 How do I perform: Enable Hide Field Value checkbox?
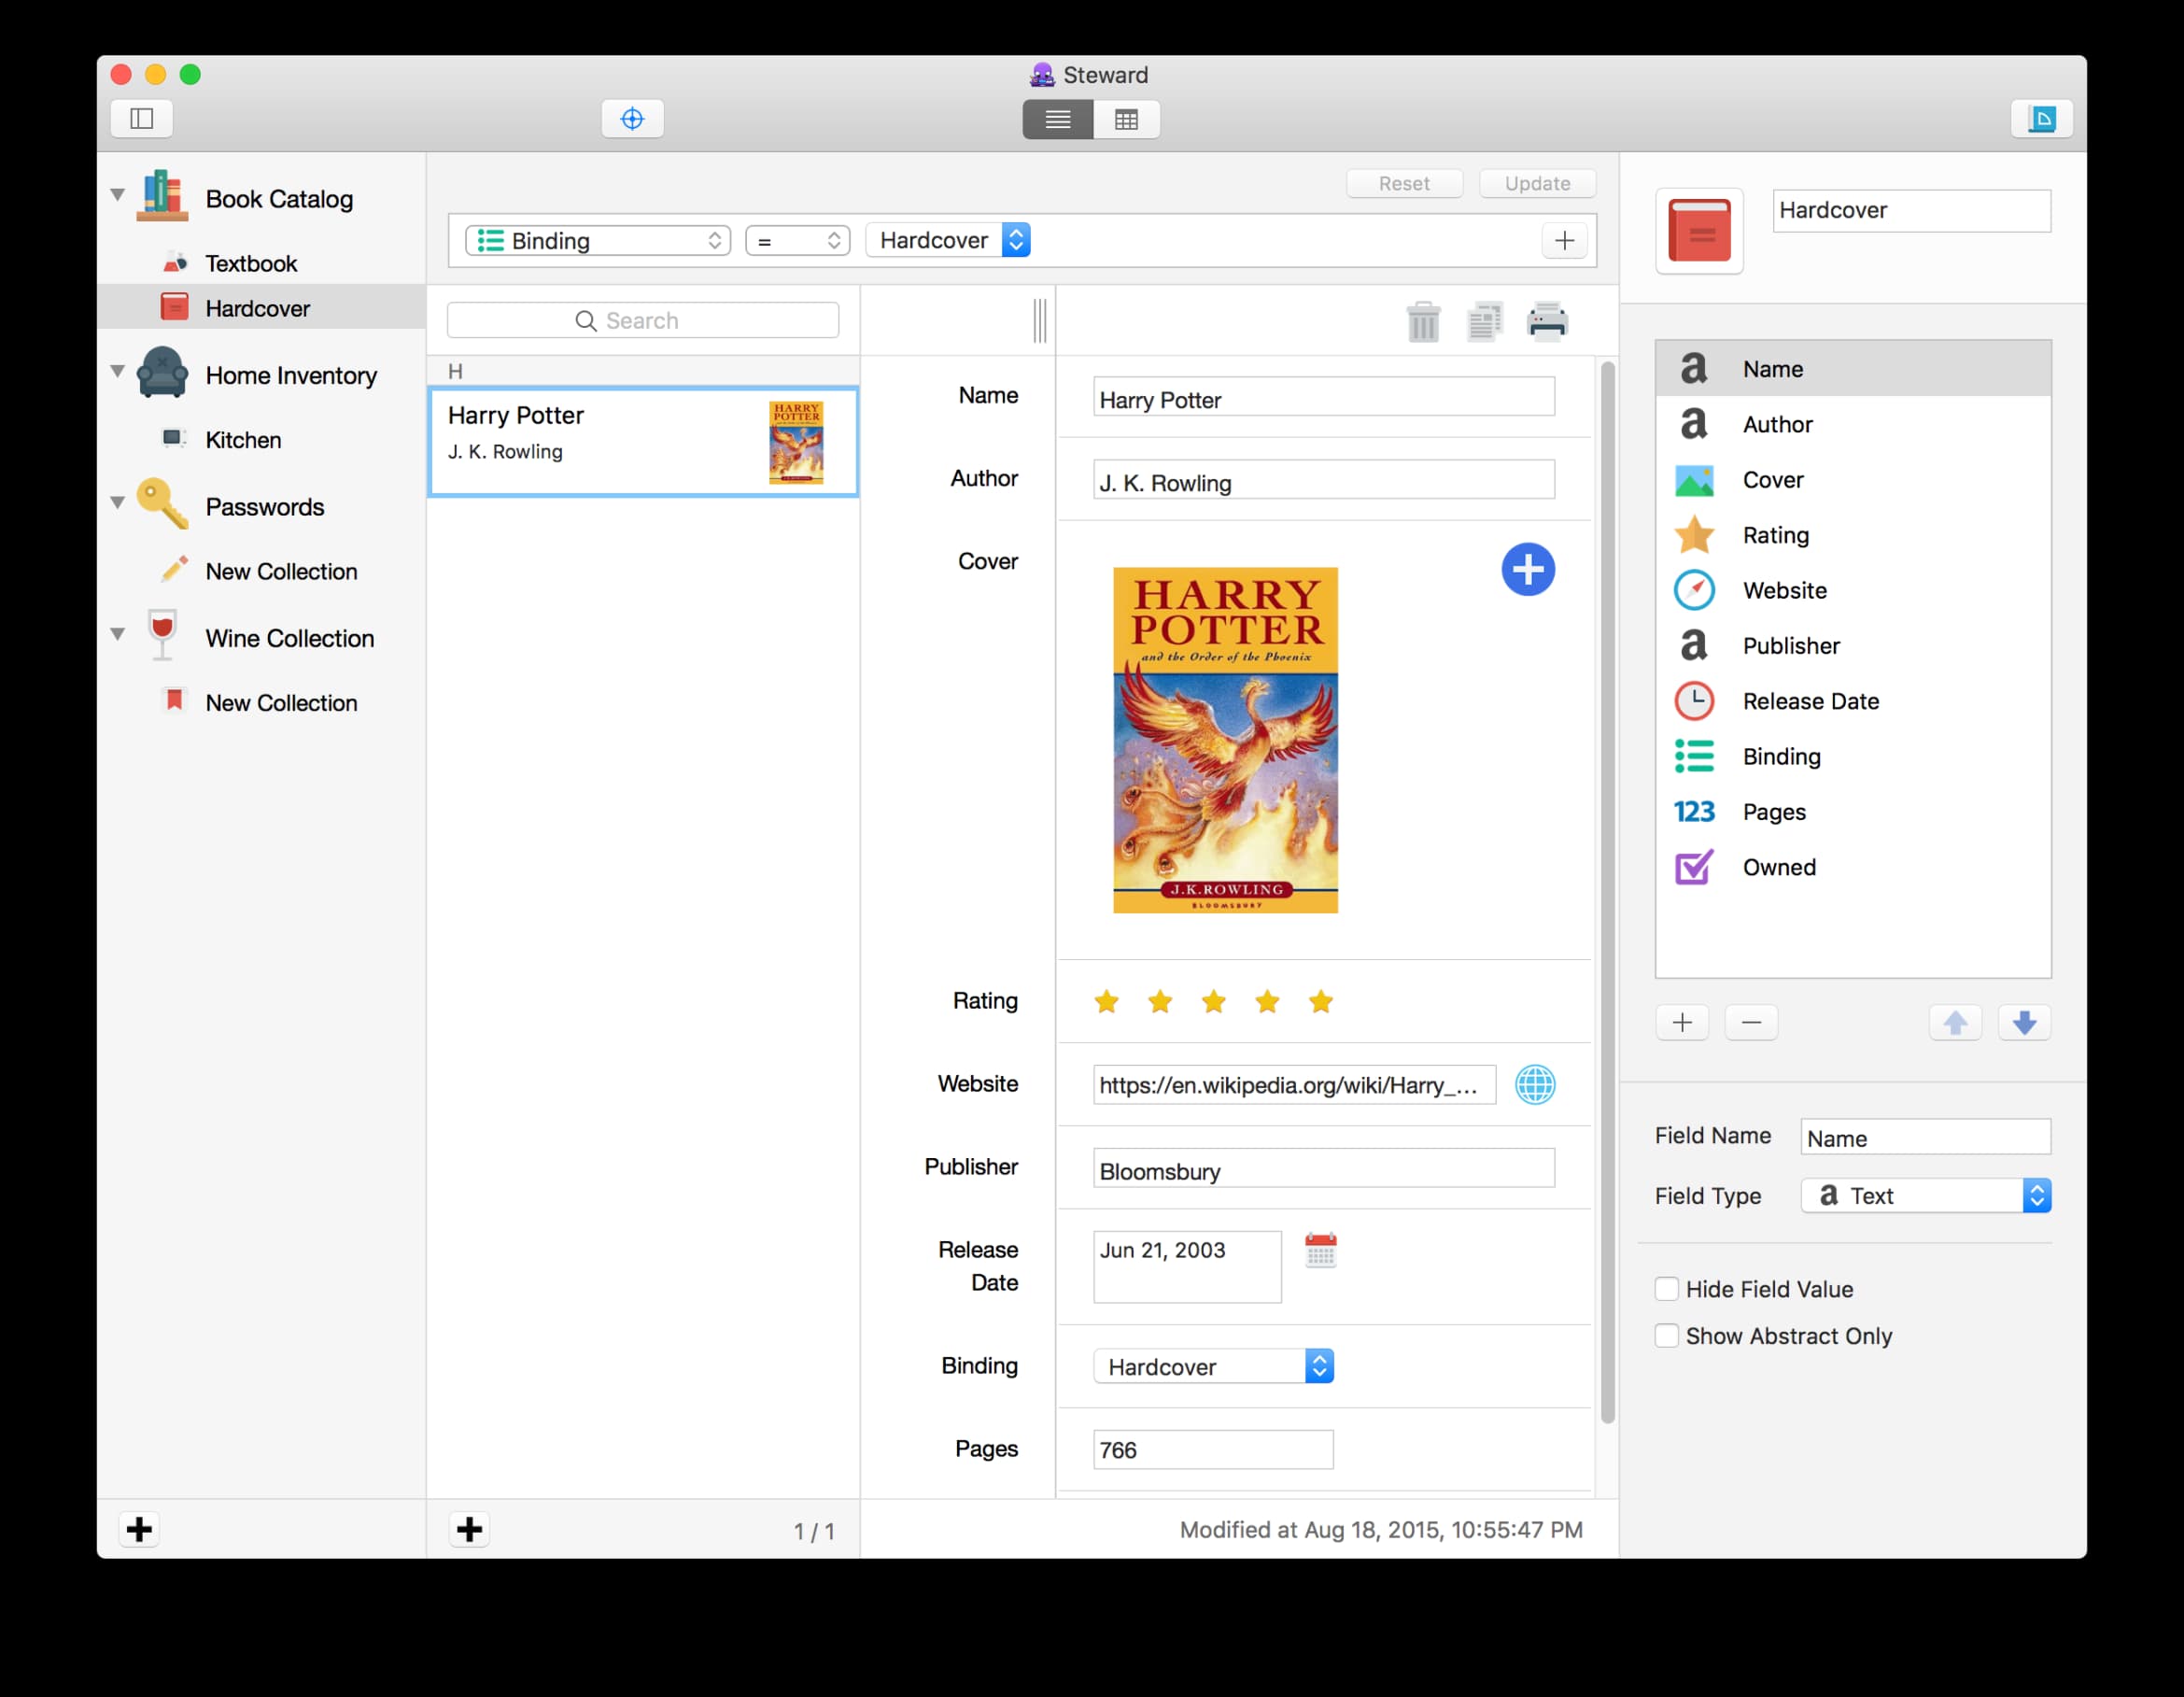point(1666,1289)
